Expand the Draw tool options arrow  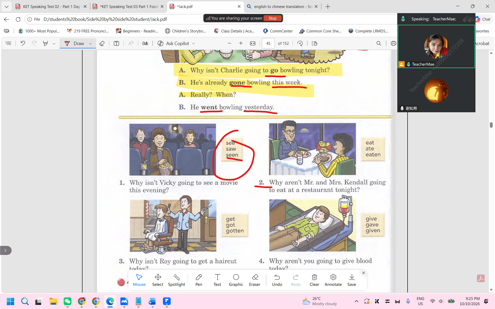90,44
